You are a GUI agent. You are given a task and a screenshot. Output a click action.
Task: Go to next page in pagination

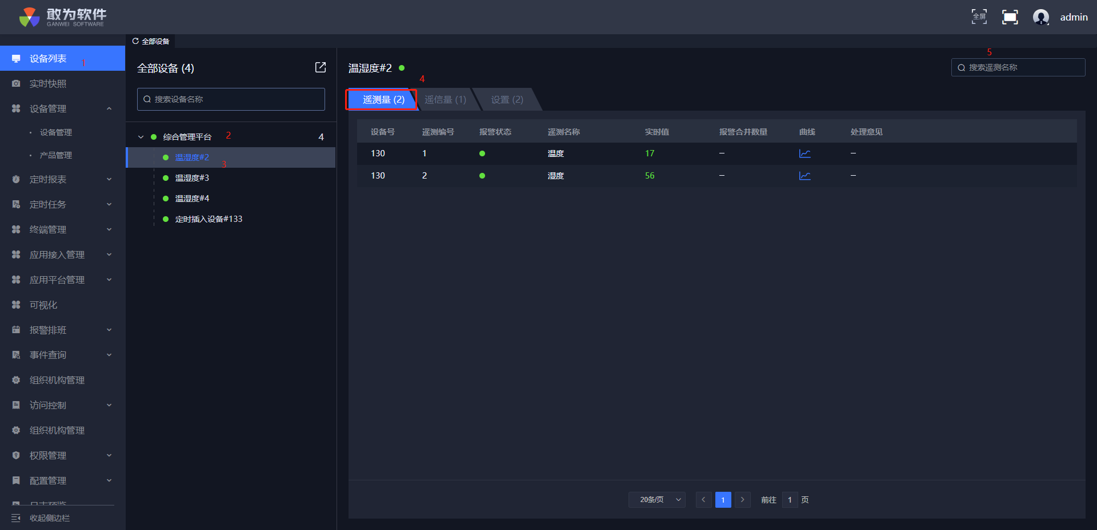[x=742, y=500]
